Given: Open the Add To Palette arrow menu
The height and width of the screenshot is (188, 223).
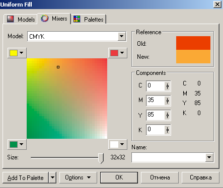Looking at the screenshot, I should click(52, 177).
